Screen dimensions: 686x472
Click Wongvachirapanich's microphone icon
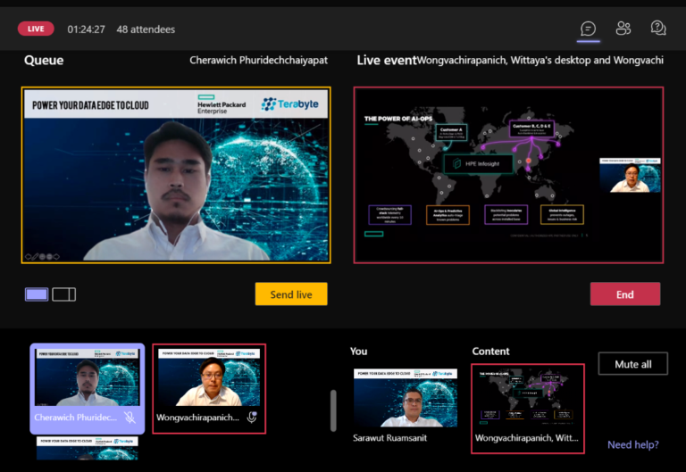(x=252, y=417)
